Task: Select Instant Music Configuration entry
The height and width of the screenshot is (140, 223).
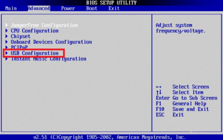Action: [49, 59]
